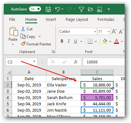Click the Filter funnel icon
This screenshot has width=131, height=123.
coord(81,9)
